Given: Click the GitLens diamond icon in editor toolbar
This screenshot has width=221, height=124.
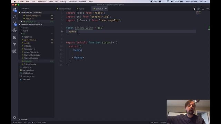Looking at the screenshot, I should tap(194, 9).
